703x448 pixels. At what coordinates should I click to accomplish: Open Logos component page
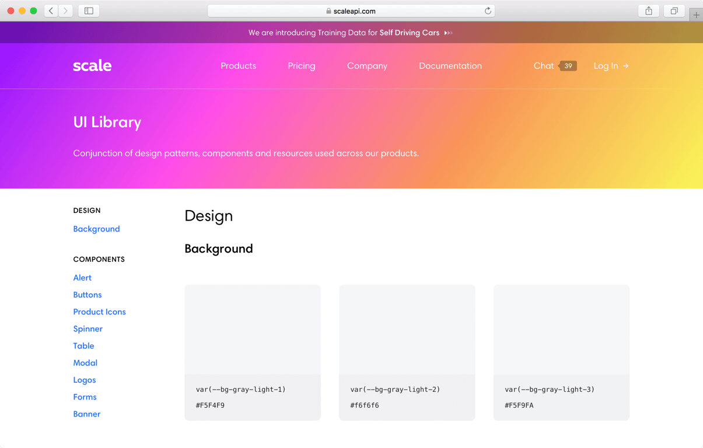tap(85, 380)
